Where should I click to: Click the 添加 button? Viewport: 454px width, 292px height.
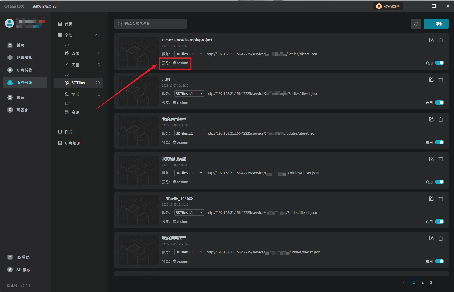436,24
